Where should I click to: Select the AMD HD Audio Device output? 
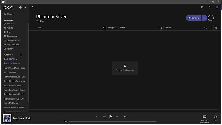(x=204, y=119)
